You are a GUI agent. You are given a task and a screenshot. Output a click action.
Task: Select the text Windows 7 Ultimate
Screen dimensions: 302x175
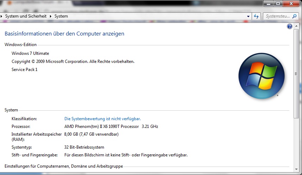click(x=30, y=53)
